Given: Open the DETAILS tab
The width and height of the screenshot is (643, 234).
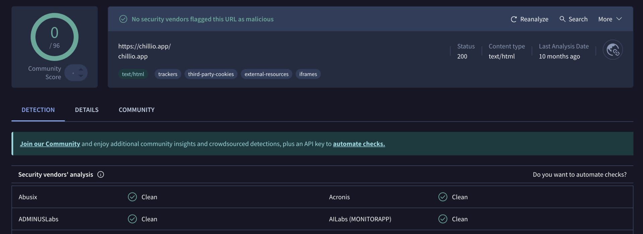Looking at the screenshot, I should tap(87, 110).
